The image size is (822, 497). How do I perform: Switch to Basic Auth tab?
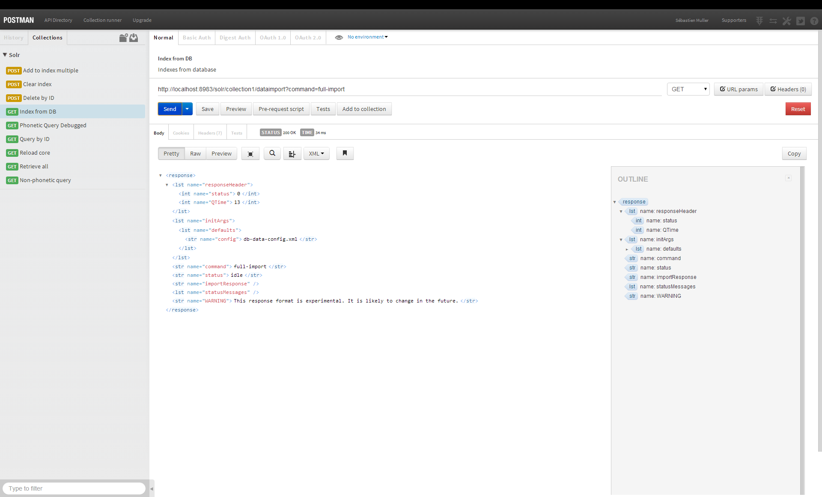click(x=197, y=38)
